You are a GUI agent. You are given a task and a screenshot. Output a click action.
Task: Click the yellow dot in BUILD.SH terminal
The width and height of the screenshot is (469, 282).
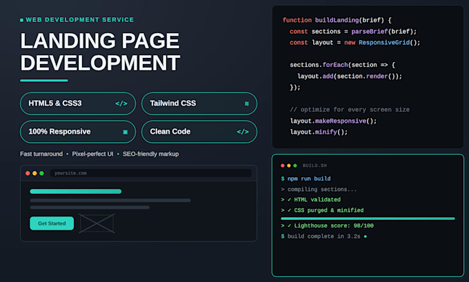[289, 165]
